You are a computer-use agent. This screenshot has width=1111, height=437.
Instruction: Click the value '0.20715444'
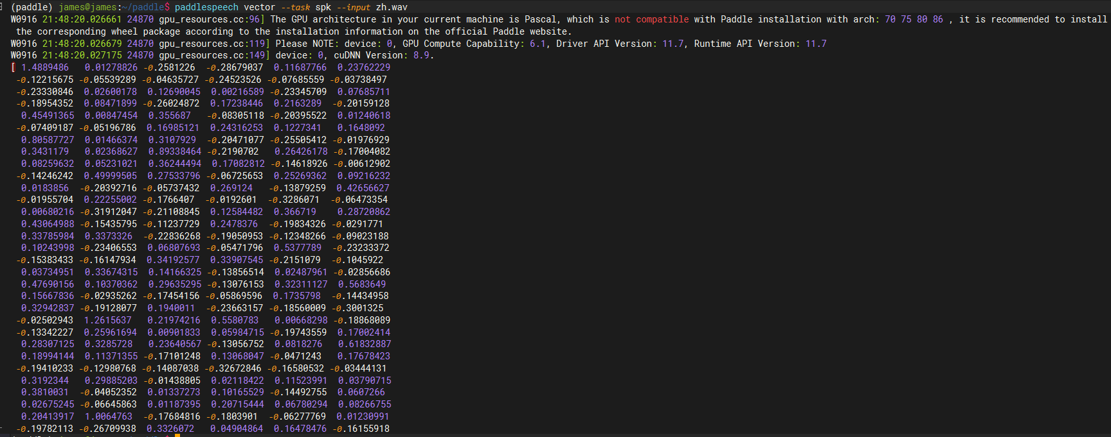pos(238,404)
